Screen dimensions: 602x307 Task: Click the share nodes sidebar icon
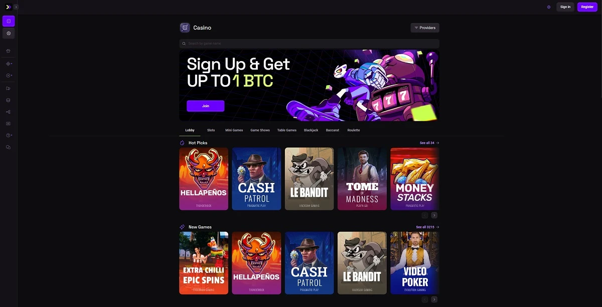tap(8, 112)
